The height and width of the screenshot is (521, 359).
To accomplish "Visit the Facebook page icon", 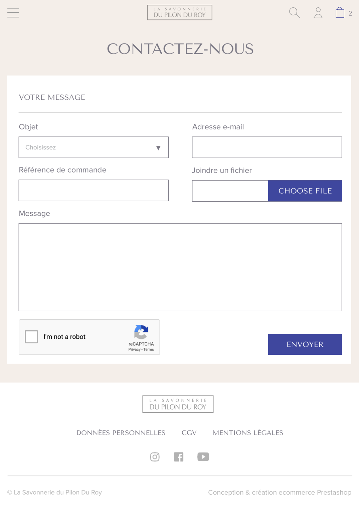I will coord(179,457).
